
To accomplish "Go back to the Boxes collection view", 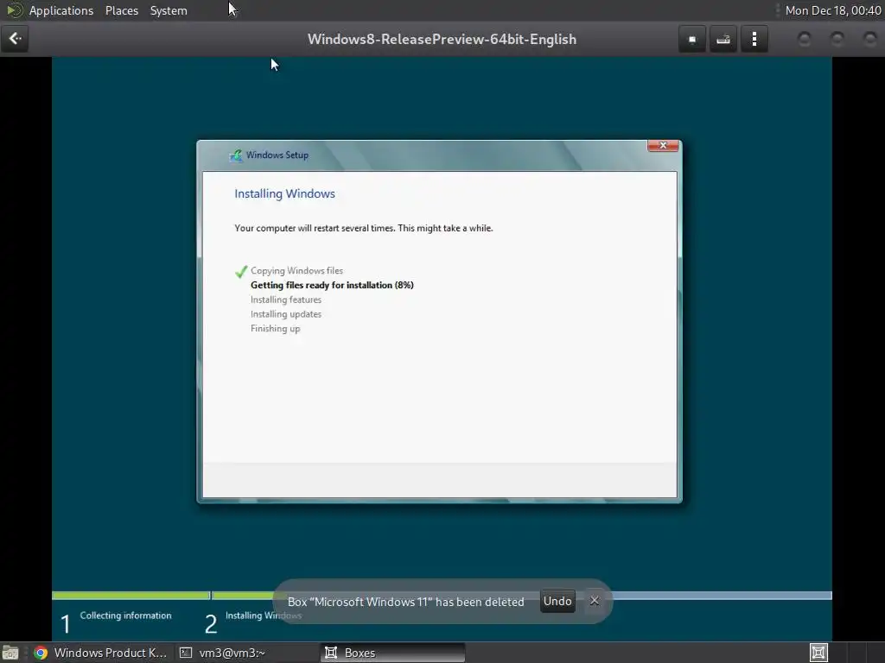I will click(x=15, y=39).
